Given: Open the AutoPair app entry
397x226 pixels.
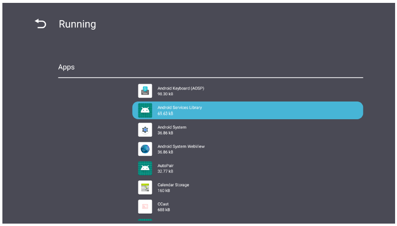Looking at the screenshot, I should (248, 168).
